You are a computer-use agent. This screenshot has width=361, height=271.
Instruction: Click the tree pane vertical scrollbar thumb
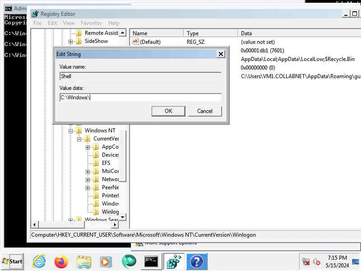[x=123, y=156]
